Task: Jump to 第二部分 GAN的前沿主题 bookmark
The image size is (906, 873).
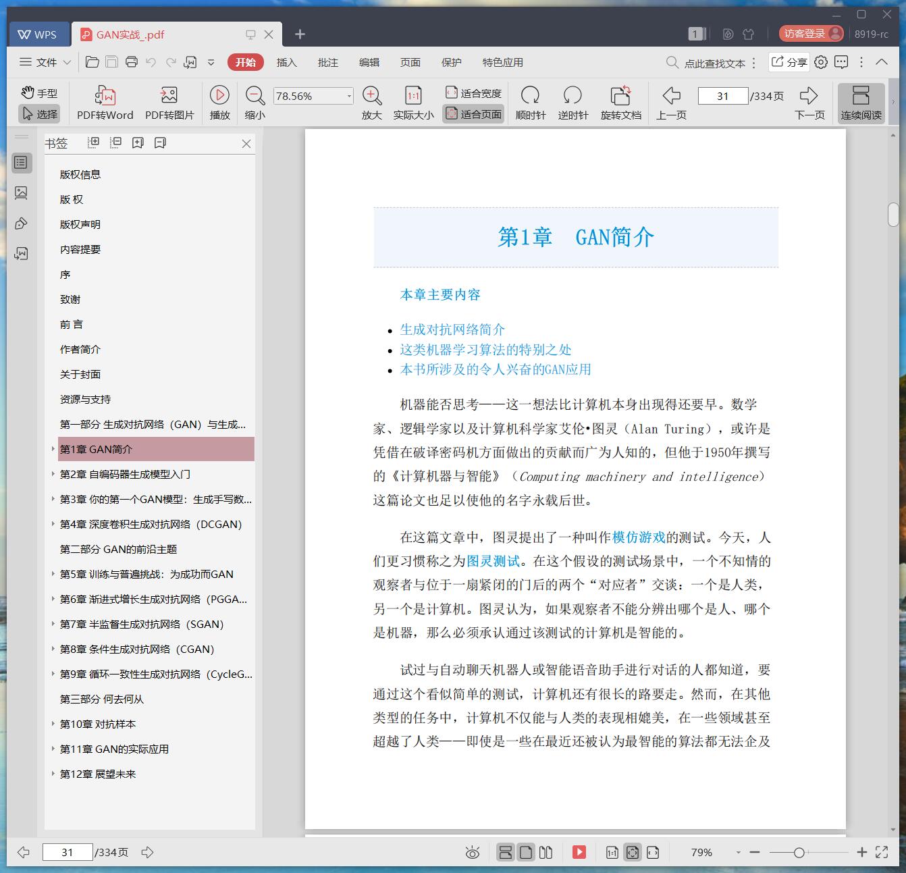Action: point(118,549)
